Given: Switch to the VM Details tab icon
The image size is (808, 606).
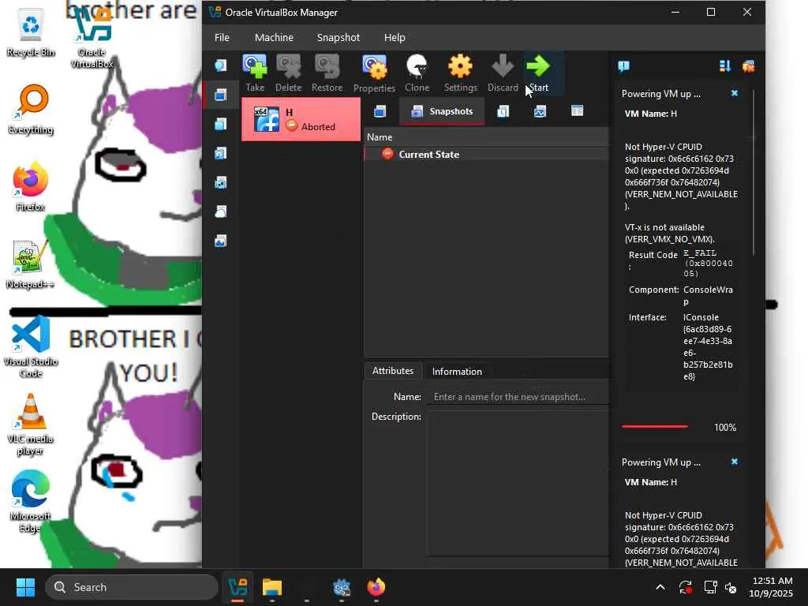Looking at the screenshot, I should (x=380, y=111).
